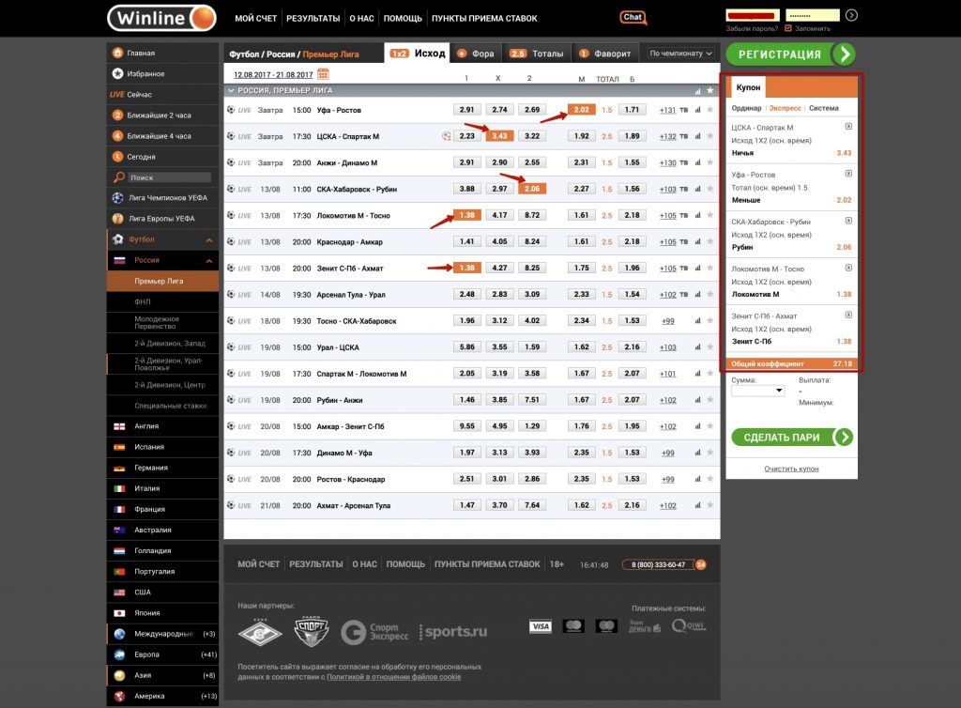Viewport: 961px width, 708px height.
Task: Remove ЦСКА - Спартак М from coupon
Action: click(x=848, y=126)
